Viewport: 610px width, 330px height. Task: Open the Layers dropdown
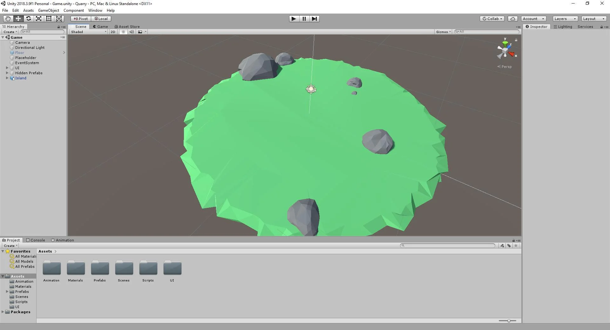(x=565, y=19)
